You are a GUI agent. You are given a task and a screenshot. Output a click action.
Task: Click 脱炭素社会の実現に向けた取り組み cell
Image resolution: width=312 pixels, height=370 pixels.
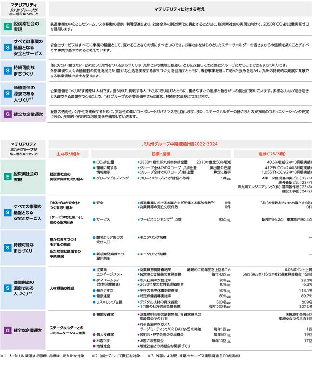(66, 177)
